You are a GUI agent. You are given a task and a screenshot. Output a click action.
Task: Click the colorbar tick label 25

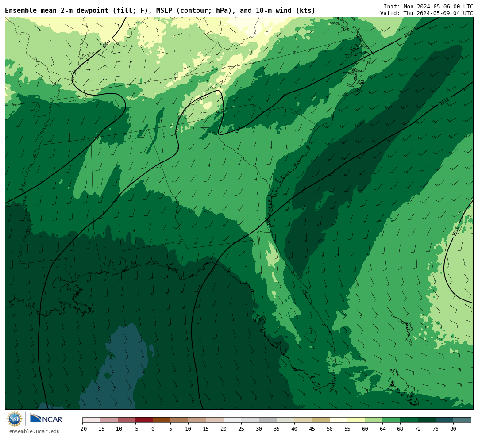(241, 429)
